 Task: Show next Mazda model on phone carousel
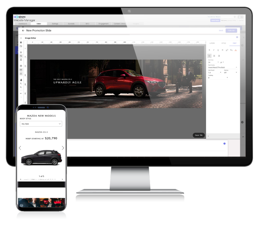(63, 148)
